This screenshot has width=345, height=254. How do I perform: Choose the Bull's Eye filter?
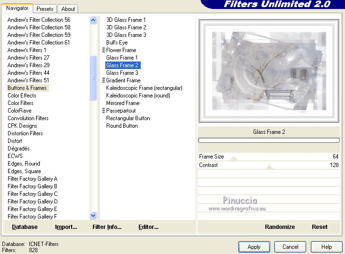point(117,43)
